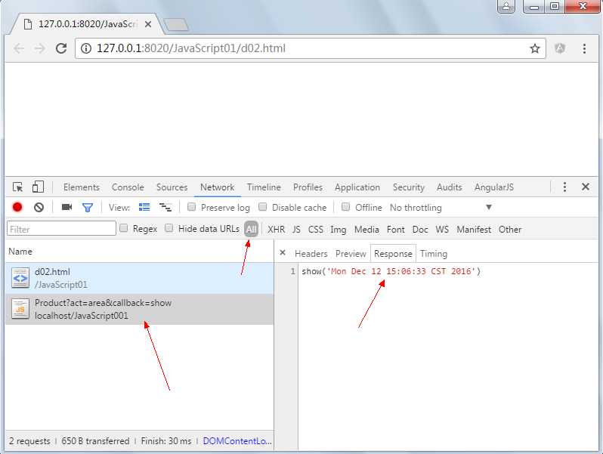Check Hide data URLs

click(169, 228)
